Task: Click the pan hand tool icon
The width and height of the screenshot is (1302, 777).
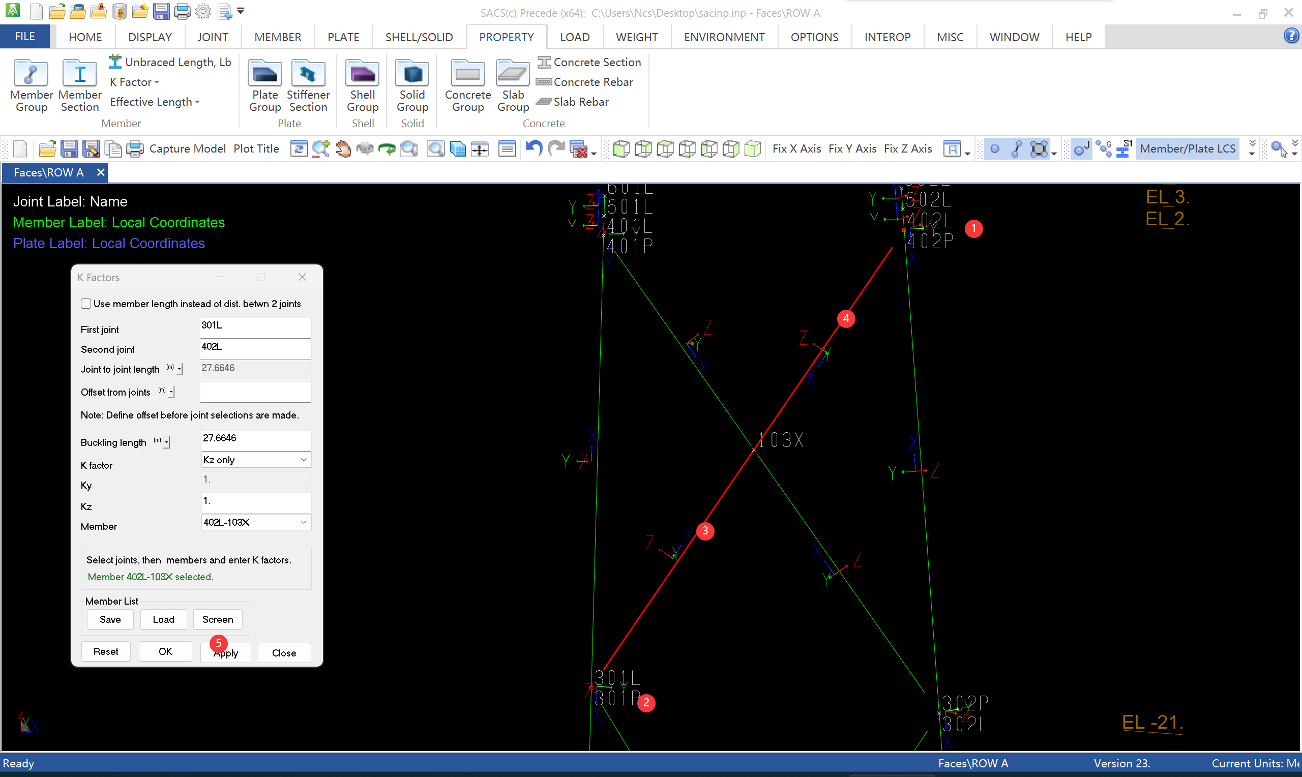Action: 343,148
